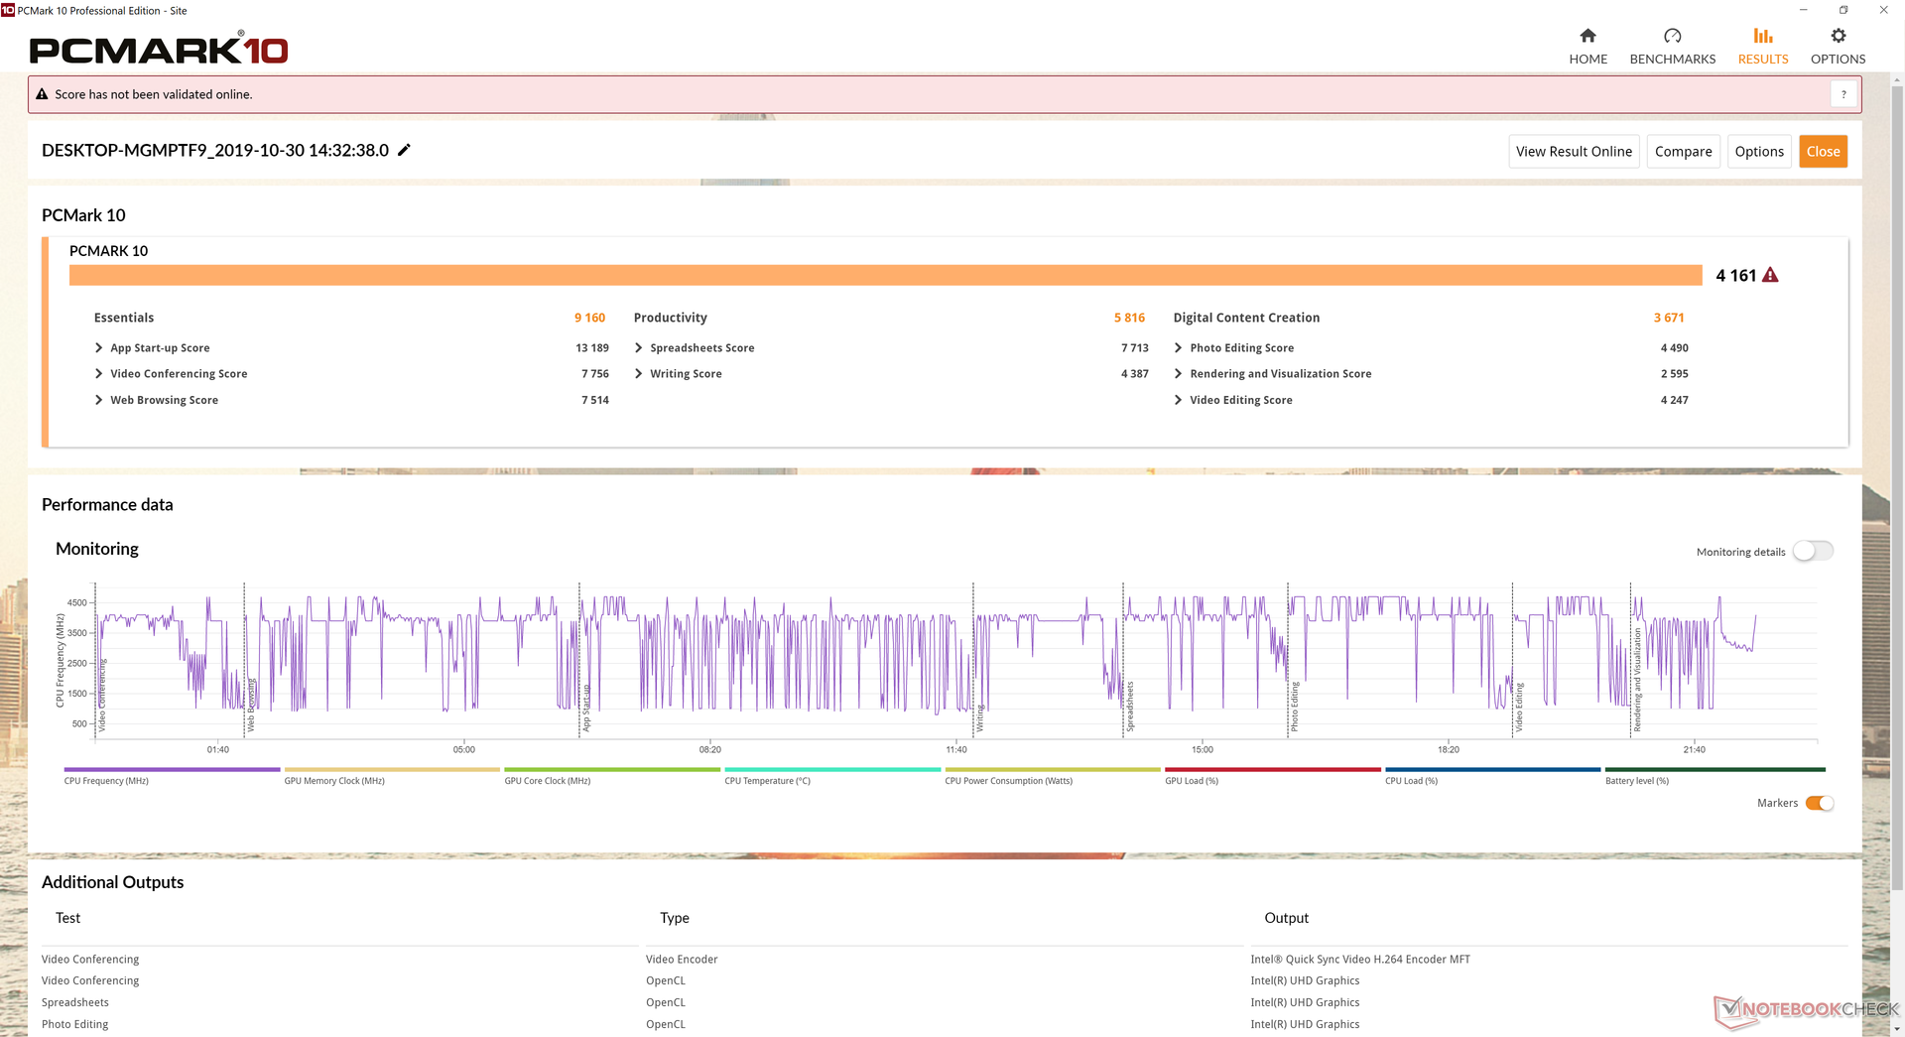This screenshot has width=1905, height=1037.
Task: Click the Rendering and Visualization chart marker
Action: (1637, 681)
